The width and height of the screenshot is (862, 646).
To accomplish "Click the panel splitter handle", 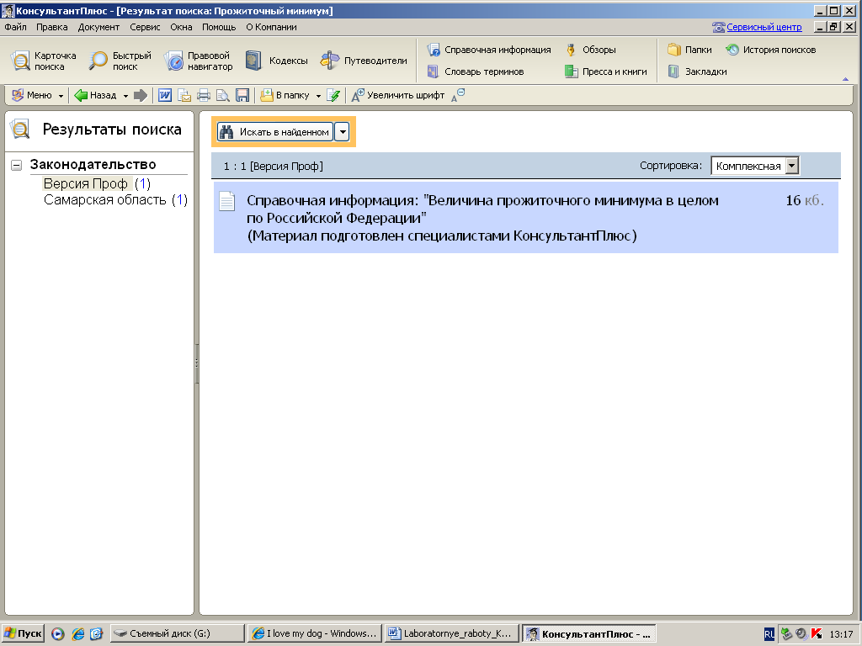I will (x=196, y=363).
